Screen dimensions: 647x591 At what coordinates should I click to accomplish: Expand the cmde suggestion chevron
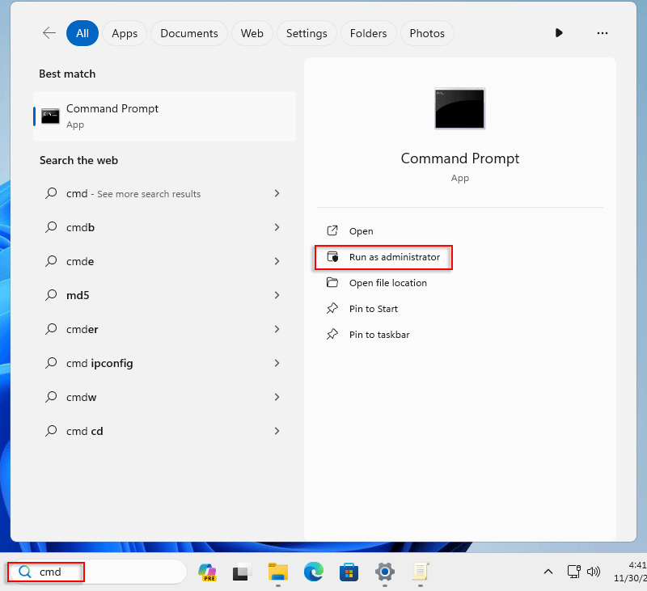277,261
